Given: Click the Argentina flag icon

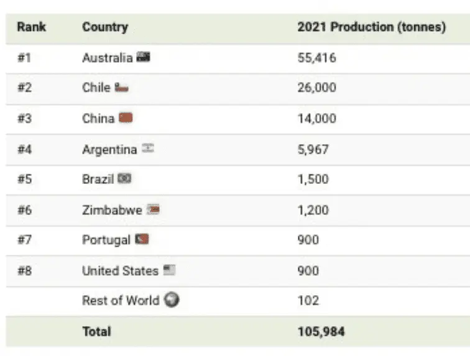Looking at the screenshot, I should pos(147,148).
